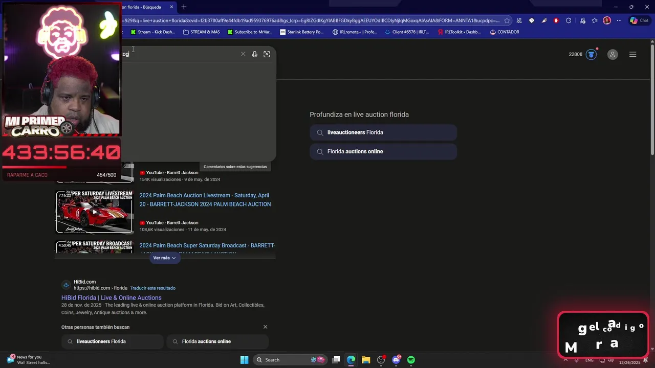Image resolution: width=655 pixels, height=368 pixels.
Task: Select liveauctioneers Florida suggestion on the right
Action: coord(383,132)
